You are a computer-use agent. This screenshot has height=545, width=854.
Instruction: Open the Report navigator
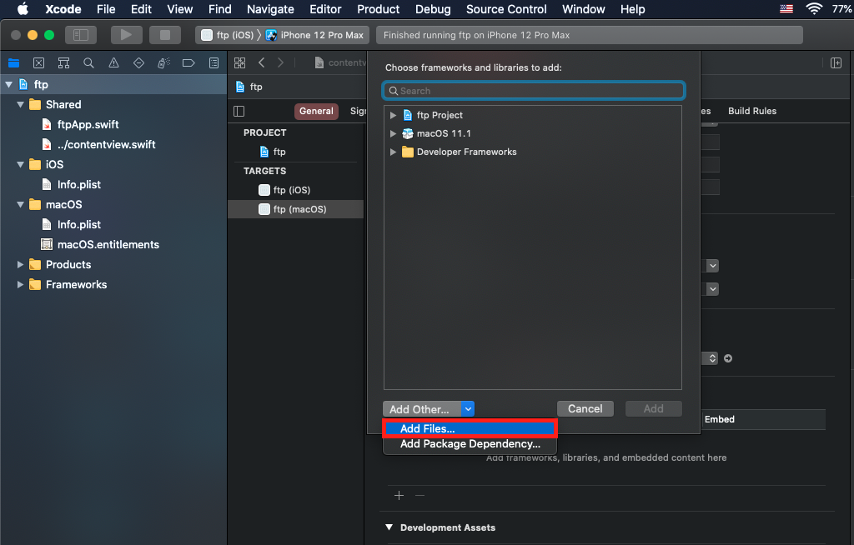point(214,63)
